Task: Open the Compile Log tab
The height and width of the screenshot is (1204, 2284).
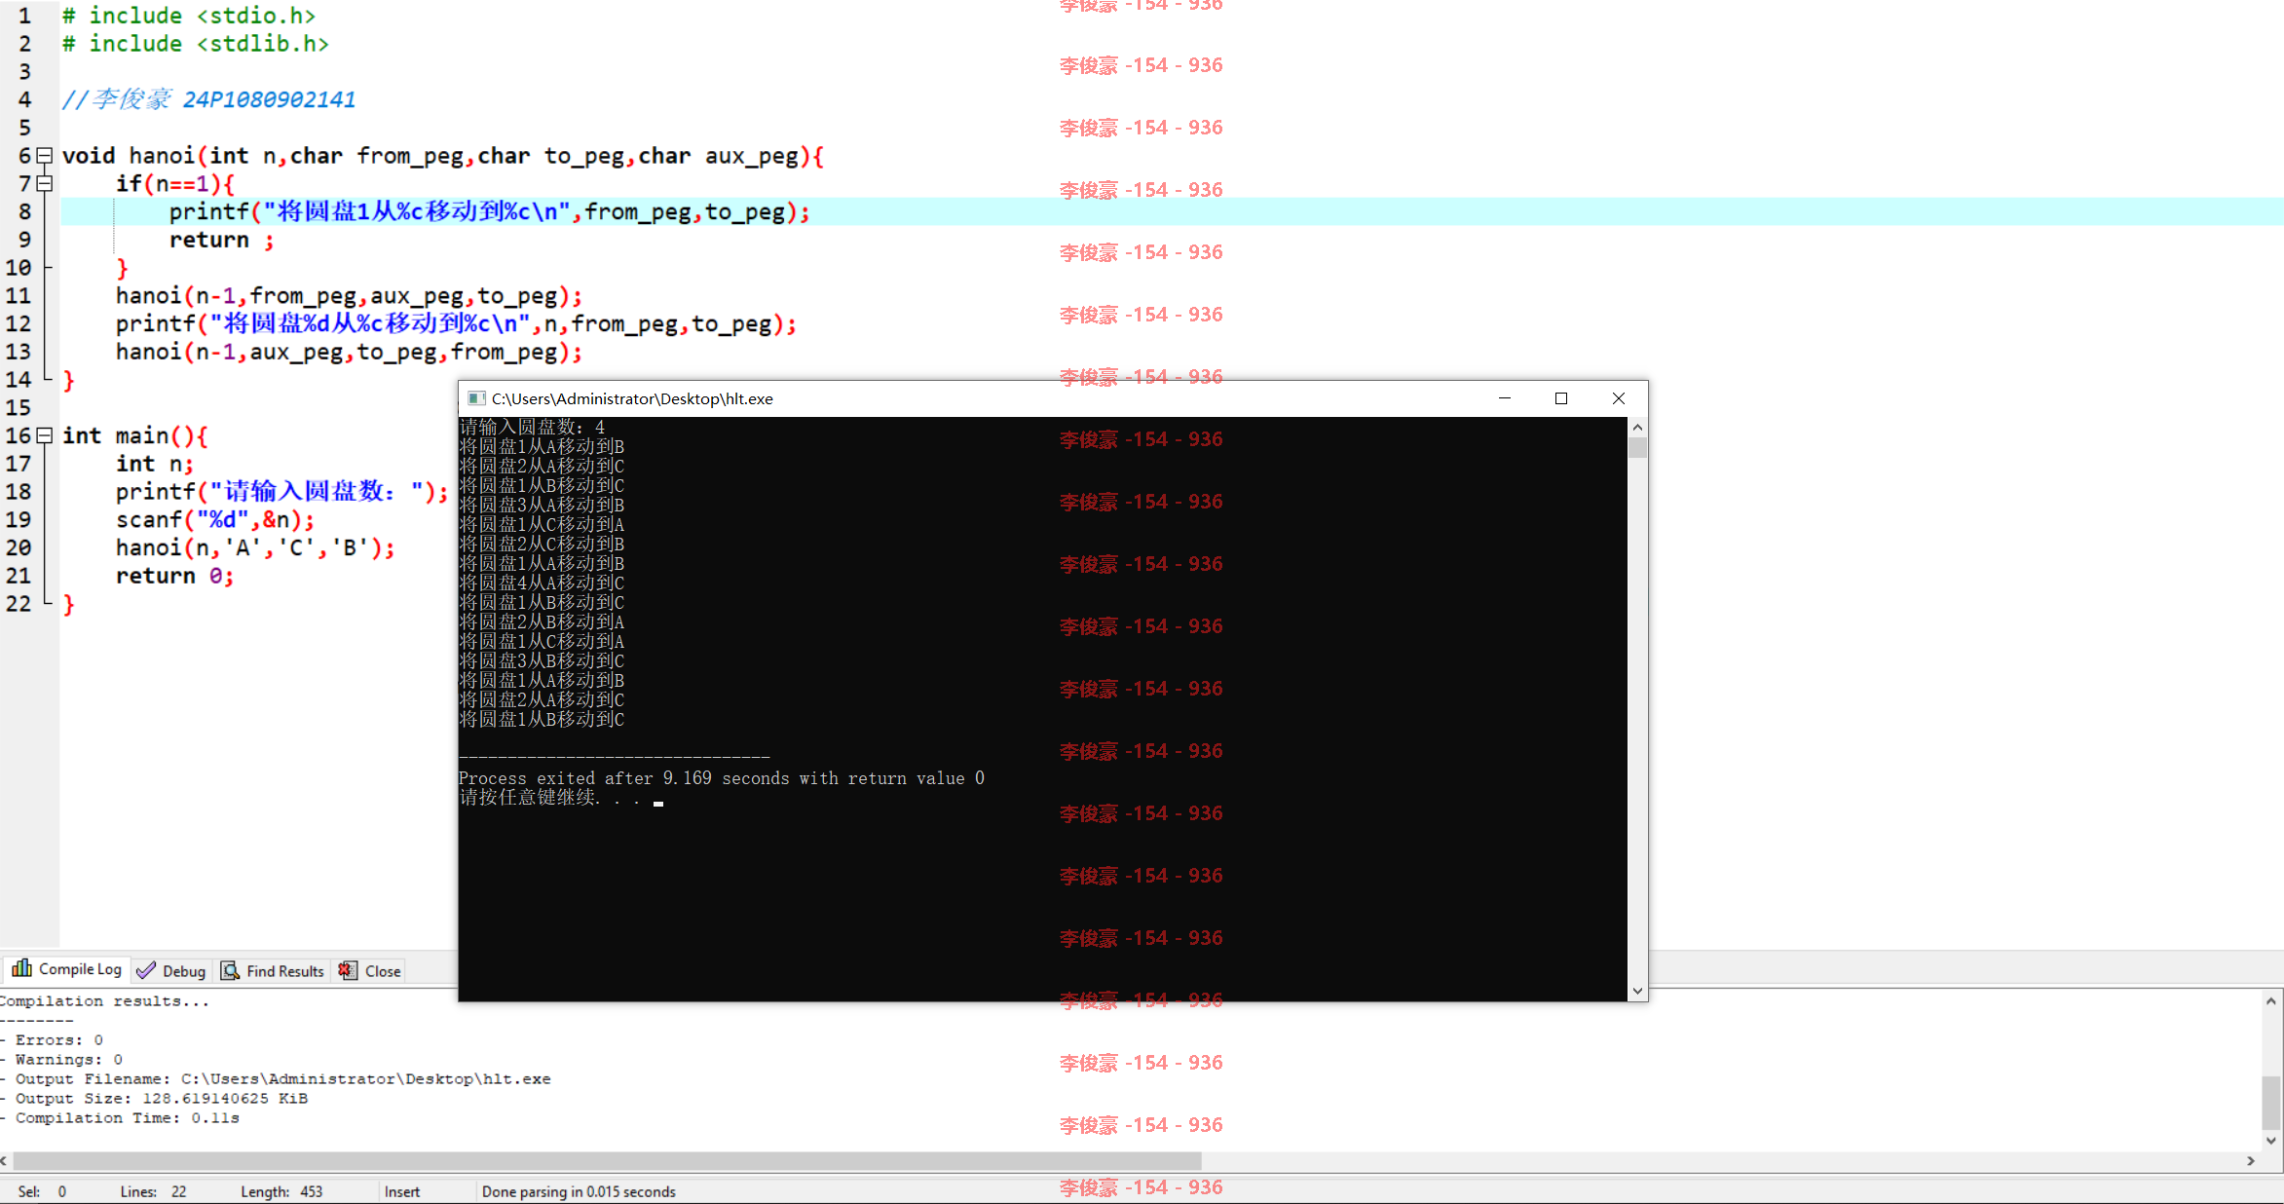Action: pyautogui.click(x=66, y=969)
